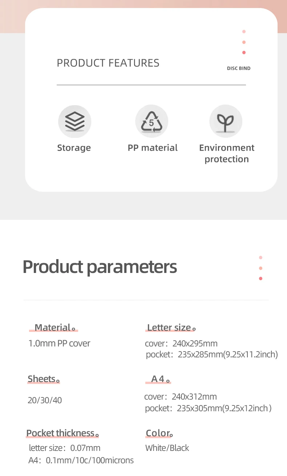Click the DISC BIND label

point(239,68)
